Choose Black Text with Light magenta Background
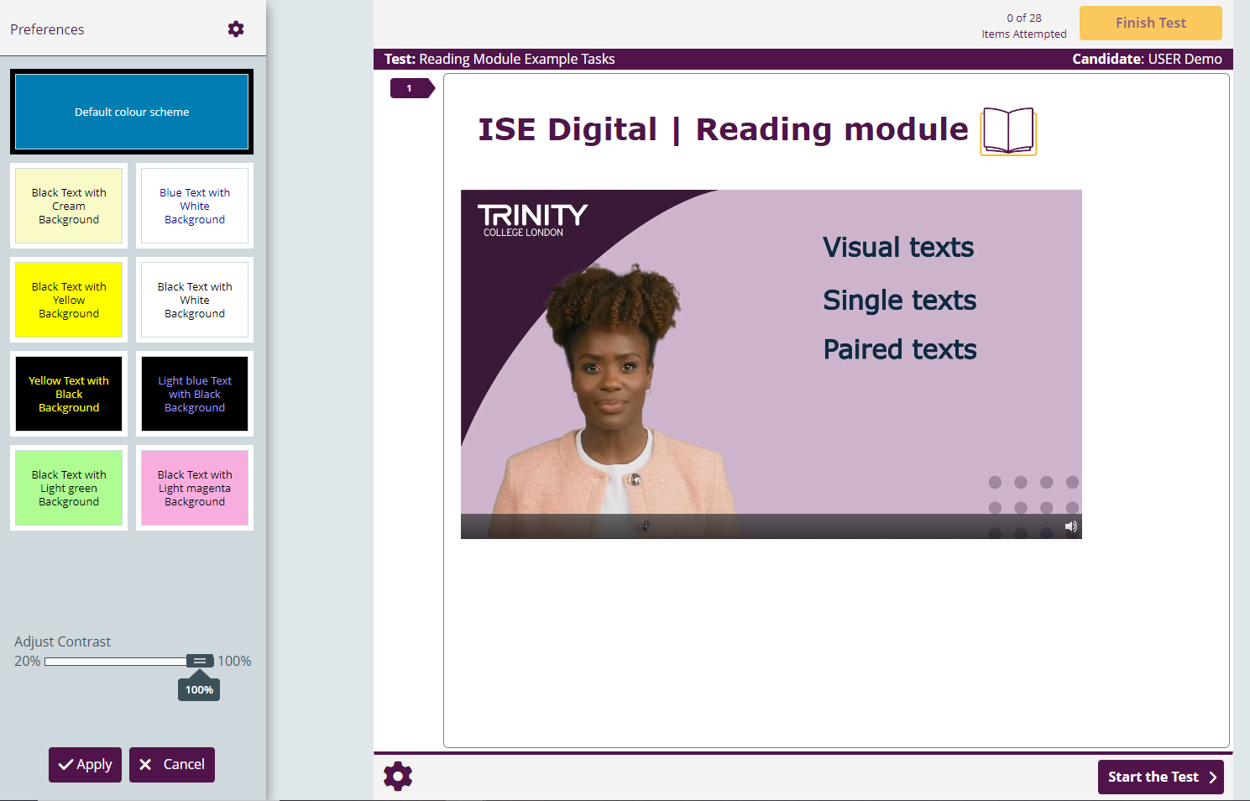 (195, 488)
